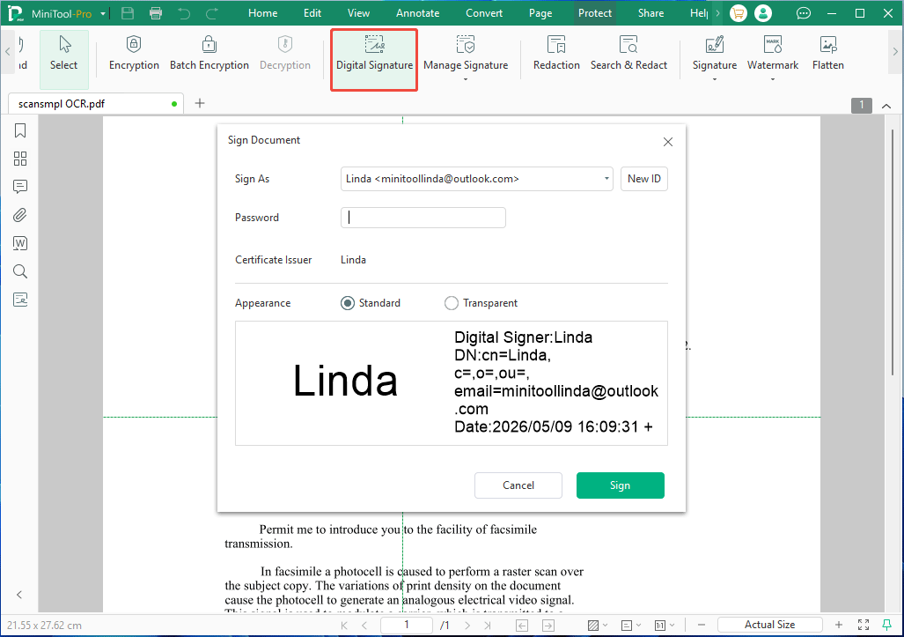904x637 pixels.
Task: Go to the next page arrow
Action: coord(467,625)
